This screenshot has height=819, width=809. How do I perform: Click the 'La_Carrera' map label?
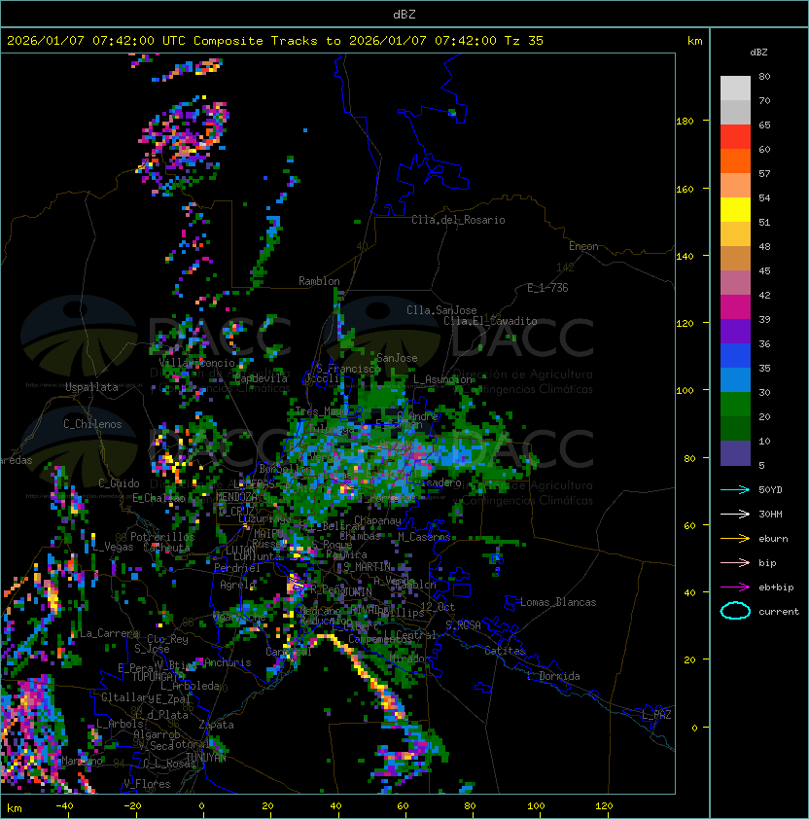tap(110, 633)
